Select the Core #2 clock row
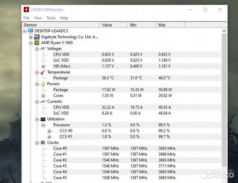 137,160
